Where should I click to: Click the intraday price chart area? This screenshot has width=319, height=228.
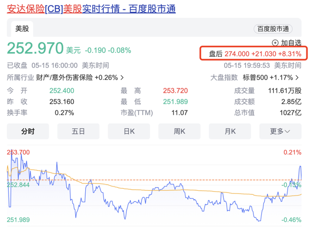154,186
